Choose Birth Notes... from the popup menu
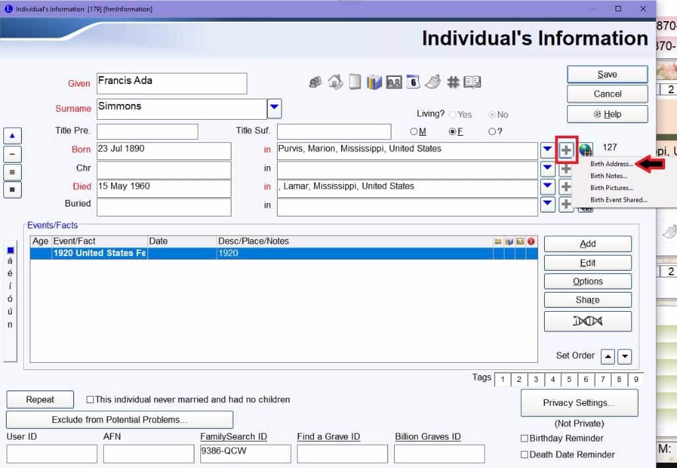The image size is (677, 468). [x=609, y=176]
